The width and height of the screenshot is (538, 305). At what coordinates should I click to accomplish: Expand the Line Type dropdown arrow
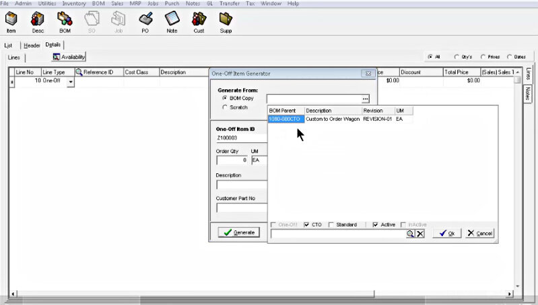(x=71, y=81)
